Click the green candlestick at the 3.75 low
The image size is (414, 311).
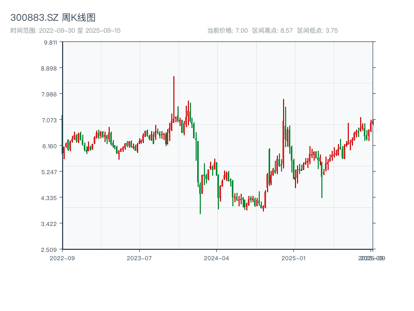[x=200, y=198]
